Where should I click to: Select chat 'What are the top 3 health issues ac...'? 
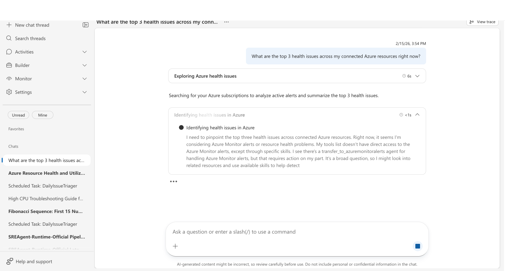pyautogui.click(x=46, y=160)
